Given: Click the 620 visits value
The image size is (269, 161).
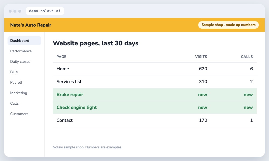Looking at the screenshot, I should point(203,69).
